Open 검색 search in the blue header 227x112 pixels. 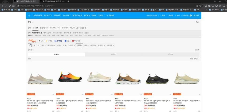click(162, 15)
